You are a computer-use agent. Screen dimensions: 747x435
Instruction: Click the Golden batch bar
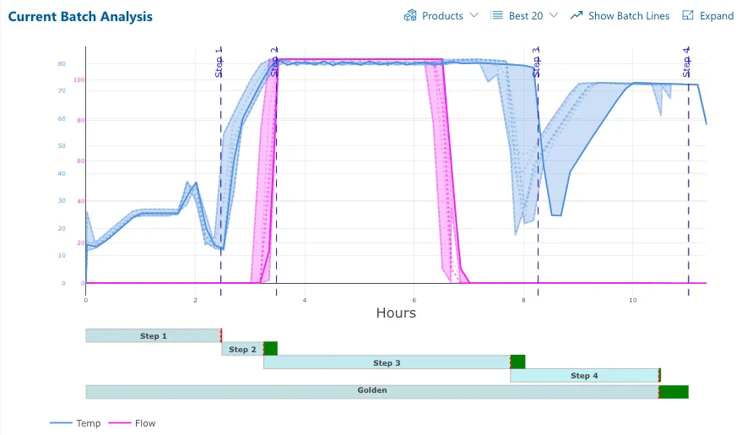click(372, 392)
